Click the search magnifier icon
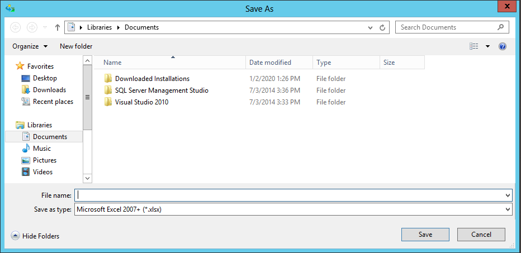Viewport: 521px width, 253px height. point(500,27)
